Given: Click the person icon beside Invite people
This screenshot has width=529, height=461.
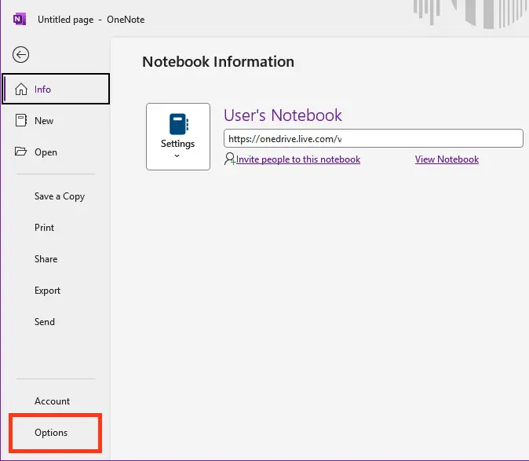Looking at the screenshot, I should (x=229, y=159).
